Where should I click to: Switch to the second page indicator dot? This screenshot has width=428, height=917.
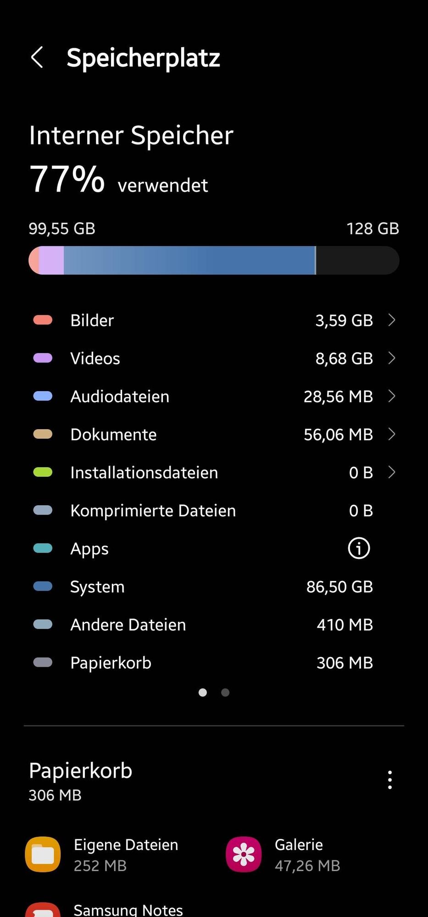(x=225, y=692)
